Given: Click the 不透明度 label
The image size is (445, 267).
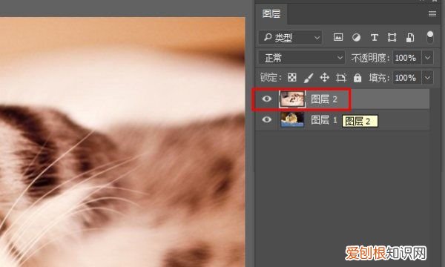Looking at the screenshot, I should point(370,58).
